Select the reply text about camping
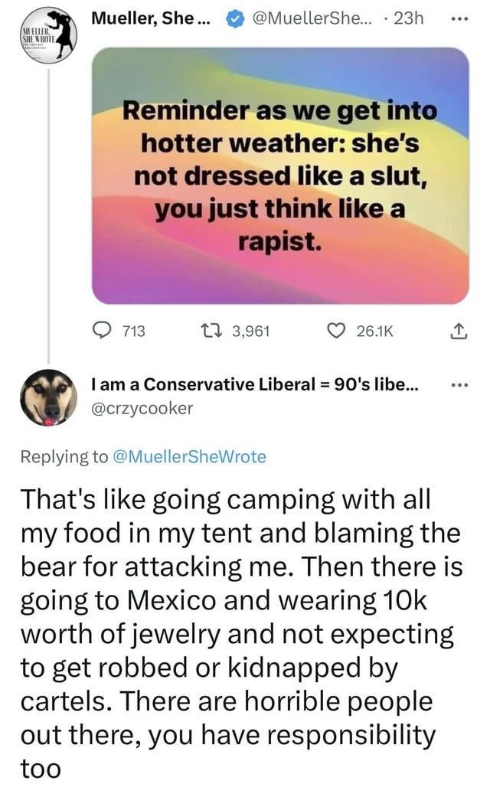This screenshot has width=490, height=787. tap(241, 633)
